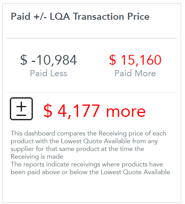This screenshot has height=204, width=185.
Task: Click the plus/minus square icon
Action: pyautogui.click(x=21, y=109)
